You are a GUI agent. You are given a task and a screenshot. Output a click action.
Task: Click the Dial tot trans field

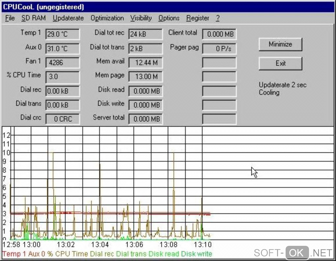pyautogui.click(x=145, y=49)
